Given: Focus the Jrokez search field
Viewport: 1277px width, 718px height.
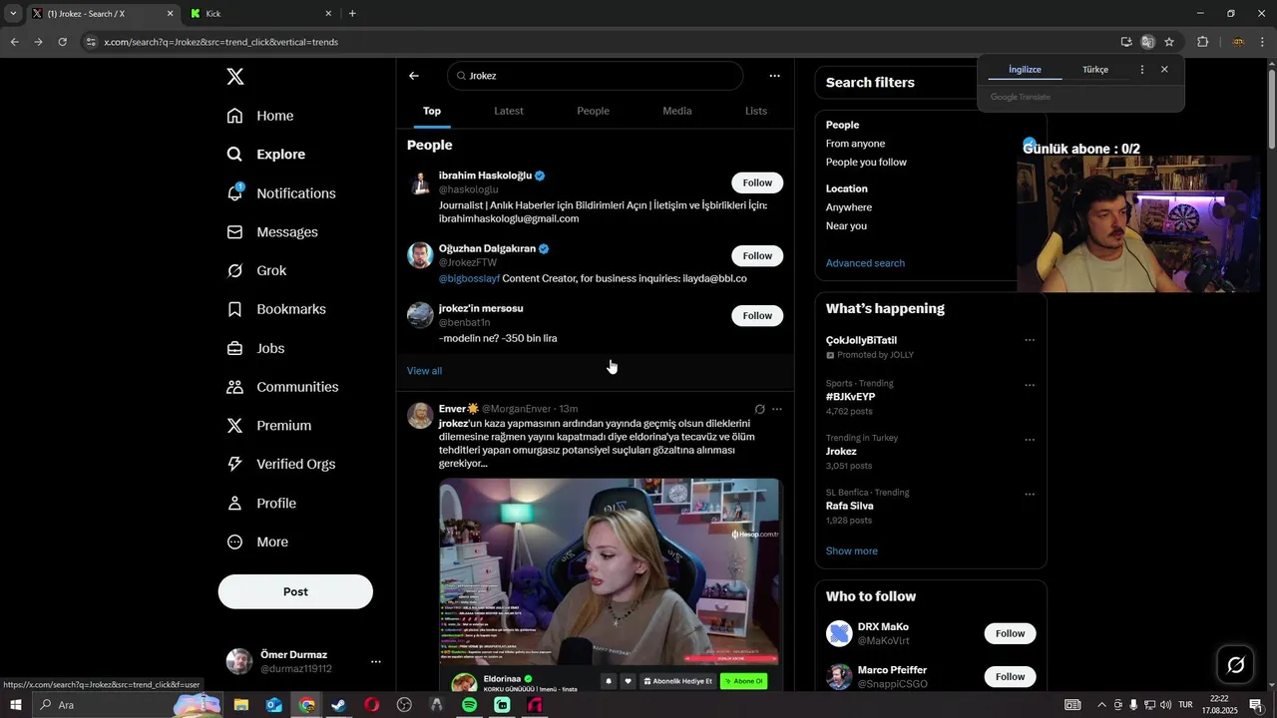Looking at the screenshot, I should pos(596,76).
